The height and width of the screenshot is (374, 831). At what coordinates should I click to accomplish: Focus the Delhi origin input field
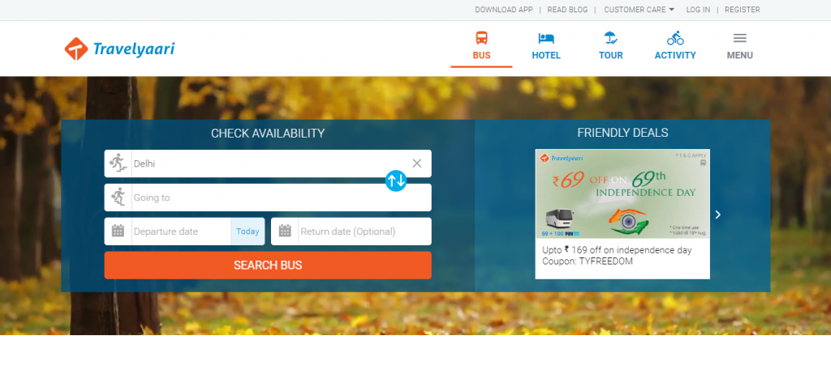click(268, 164)
